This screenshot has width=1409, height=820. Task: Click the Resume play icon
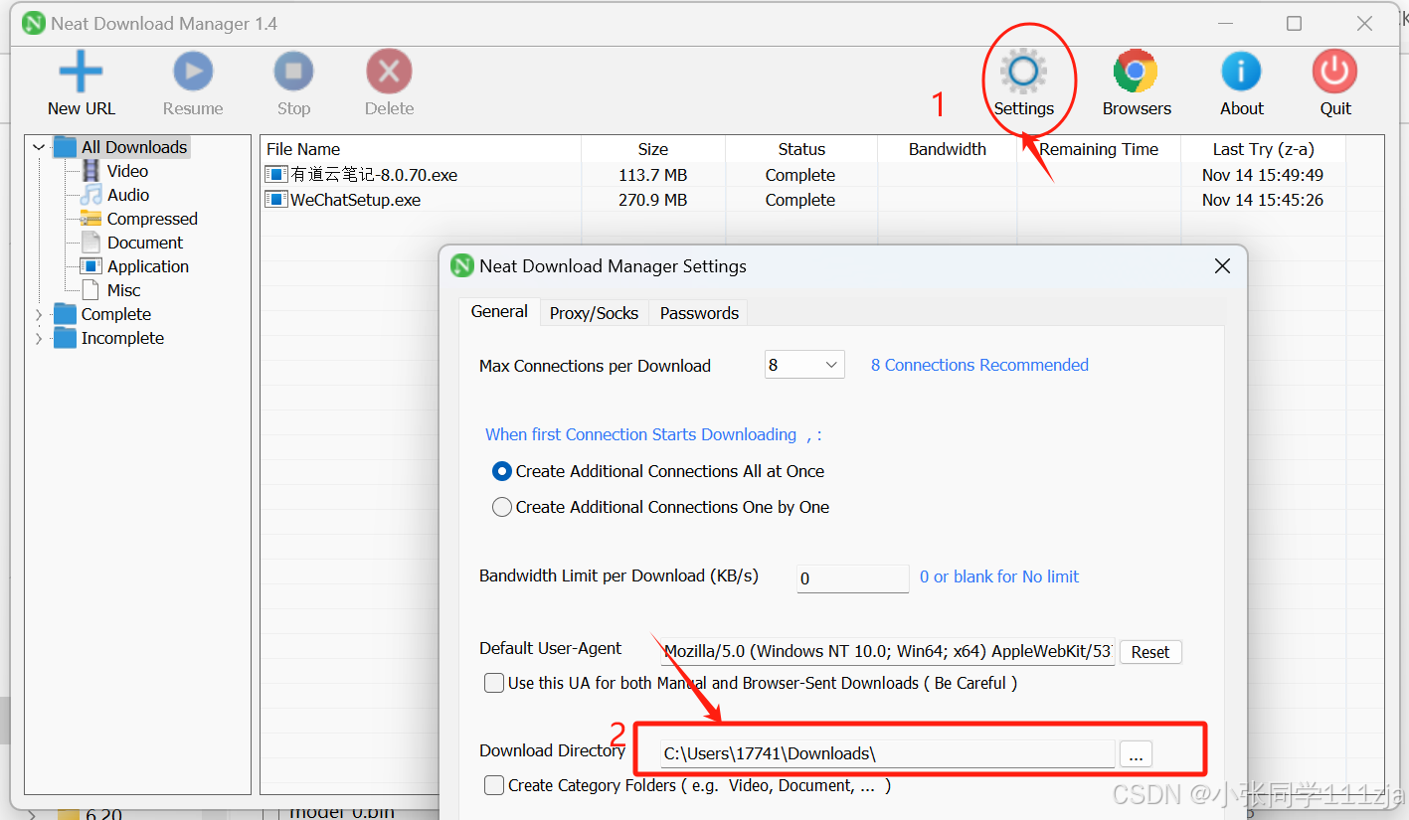point(193,72)
